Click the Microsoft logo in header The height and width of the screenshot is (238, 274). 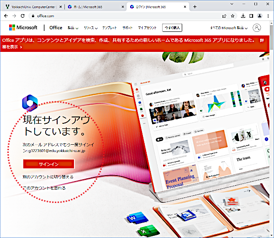tap(23, 27)
